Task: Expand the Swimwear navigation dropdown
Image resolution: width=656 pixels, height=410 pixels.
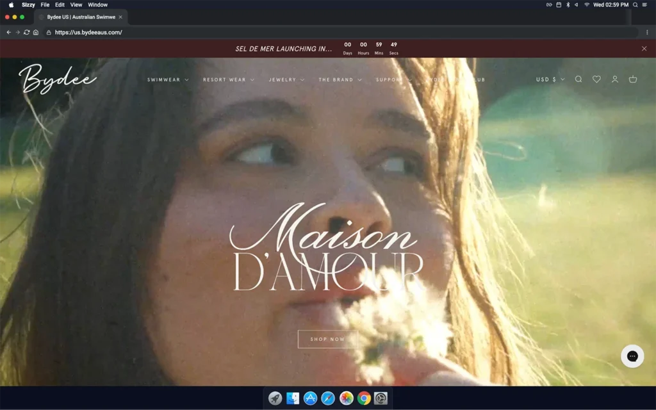Action: click(x=168, y=80)
